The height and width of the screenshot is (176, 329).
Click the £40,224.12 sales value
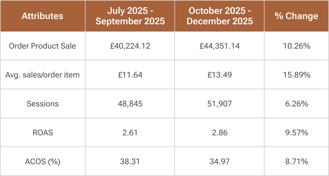130,46
